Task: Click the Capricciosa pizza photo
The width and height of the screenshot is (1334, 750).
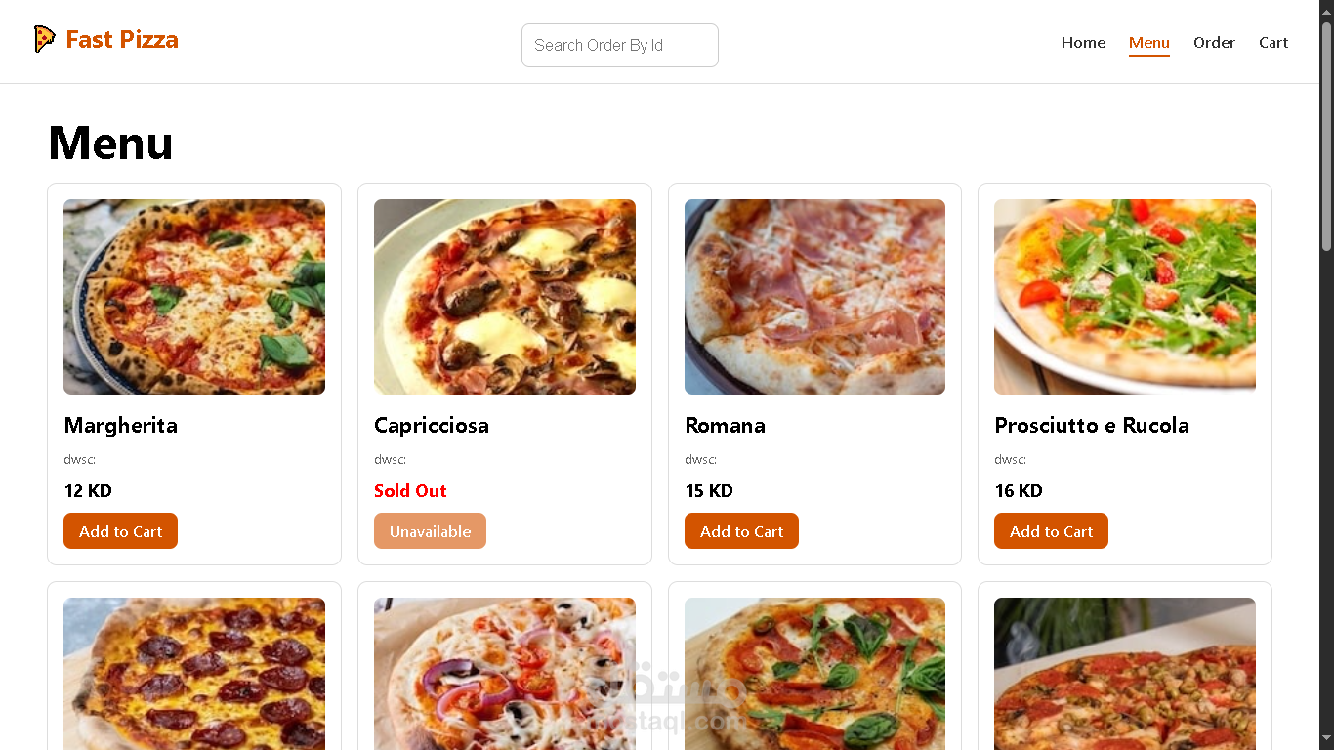Action: 505,297
